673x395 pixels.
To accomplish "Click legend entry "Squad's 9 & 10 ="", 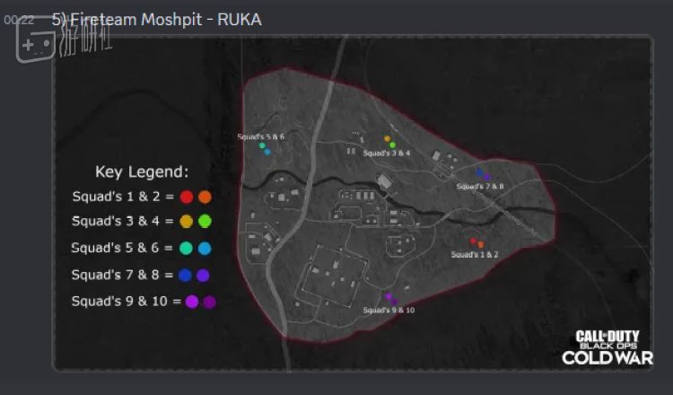I will click(x=127, y=302).
